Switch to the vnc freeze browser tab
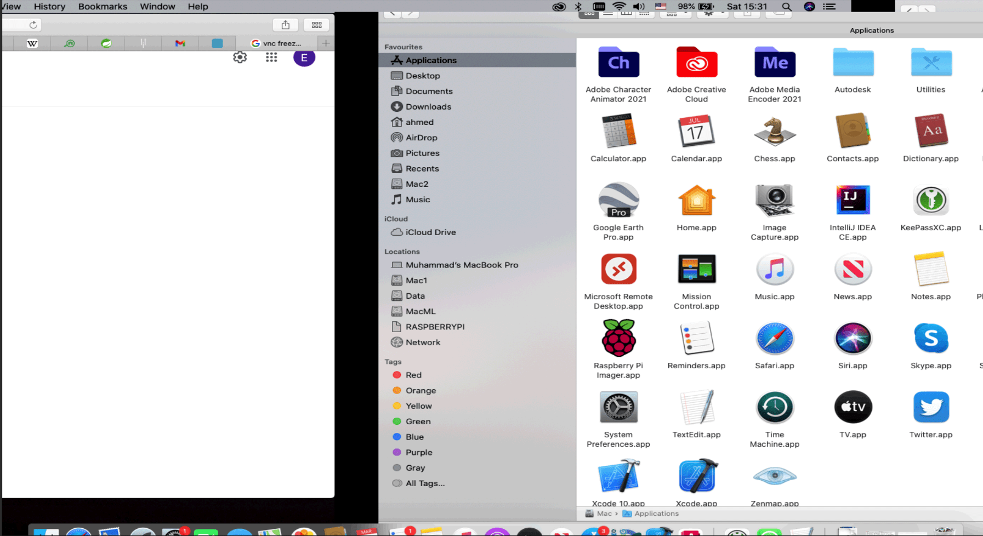Image resolution: width=983 pixels, height=536 pixels. [x=276, y=43]
